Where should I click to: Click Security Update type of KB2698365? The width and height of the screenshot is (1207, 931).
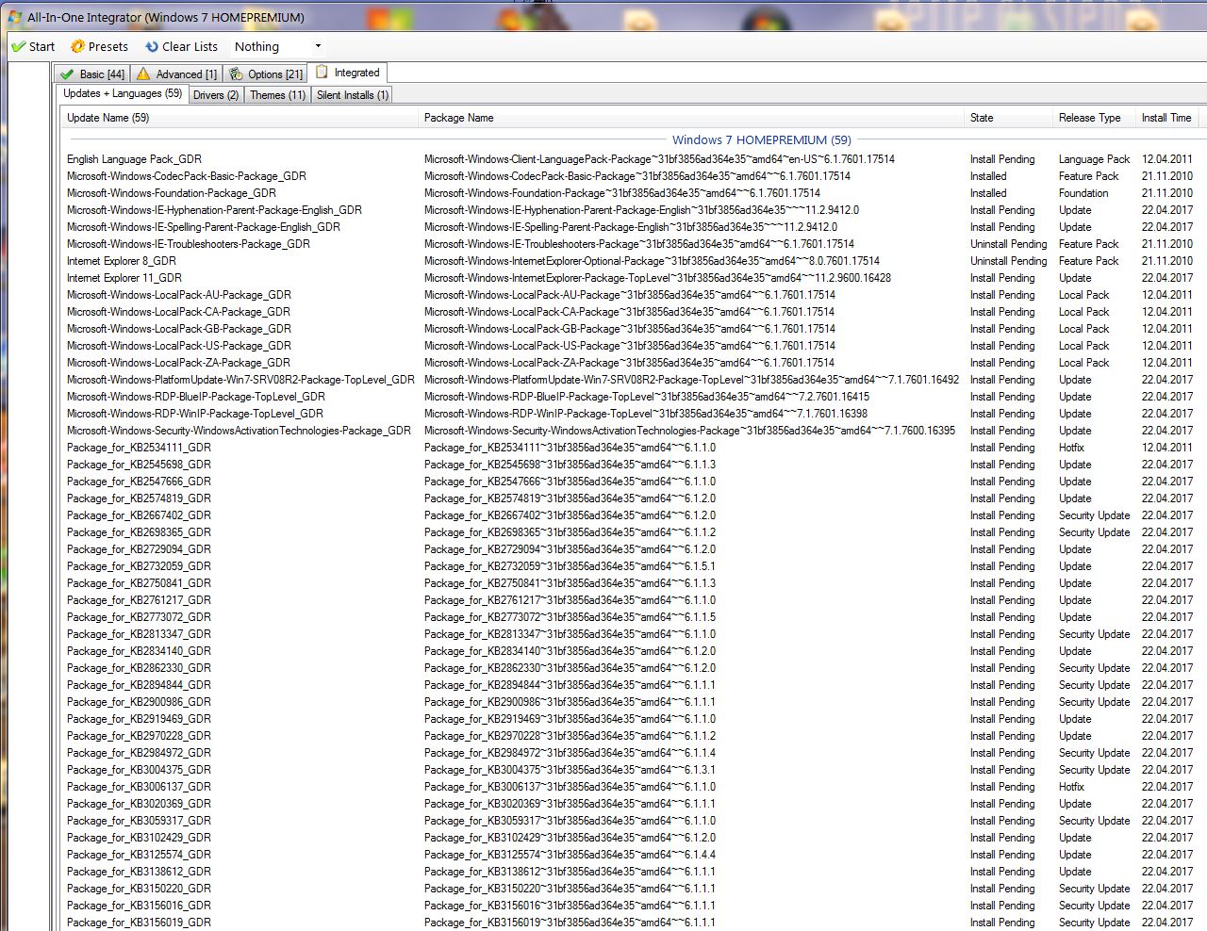click(1094, 532)
